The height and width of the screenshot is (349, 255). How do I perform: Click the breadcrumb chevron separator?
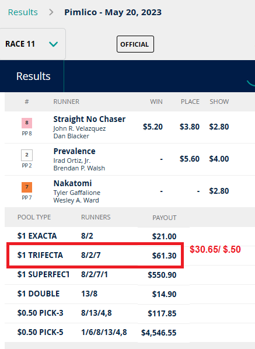[x=51, y=12]
